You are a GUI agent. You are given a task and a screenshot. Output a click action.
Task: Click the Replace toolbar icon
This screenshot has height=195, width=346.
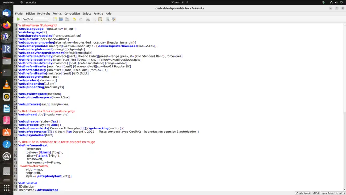[x=114, y=19]
